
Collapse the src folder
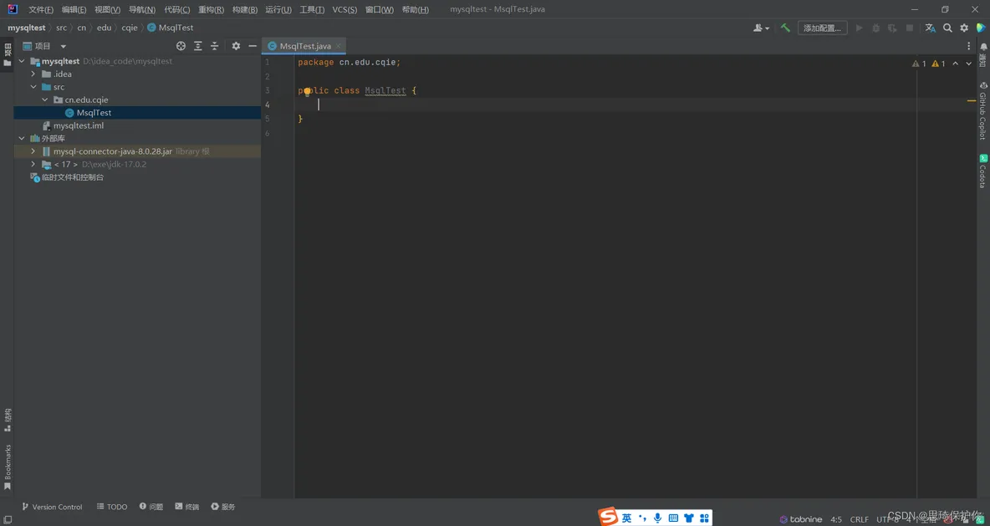[x=33, y=87]
